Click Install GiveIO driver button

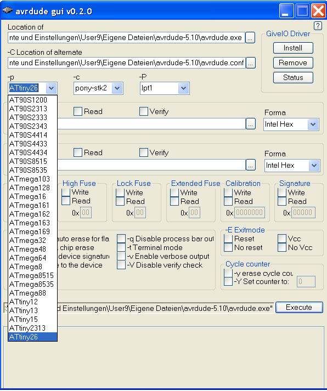[293, 48]
